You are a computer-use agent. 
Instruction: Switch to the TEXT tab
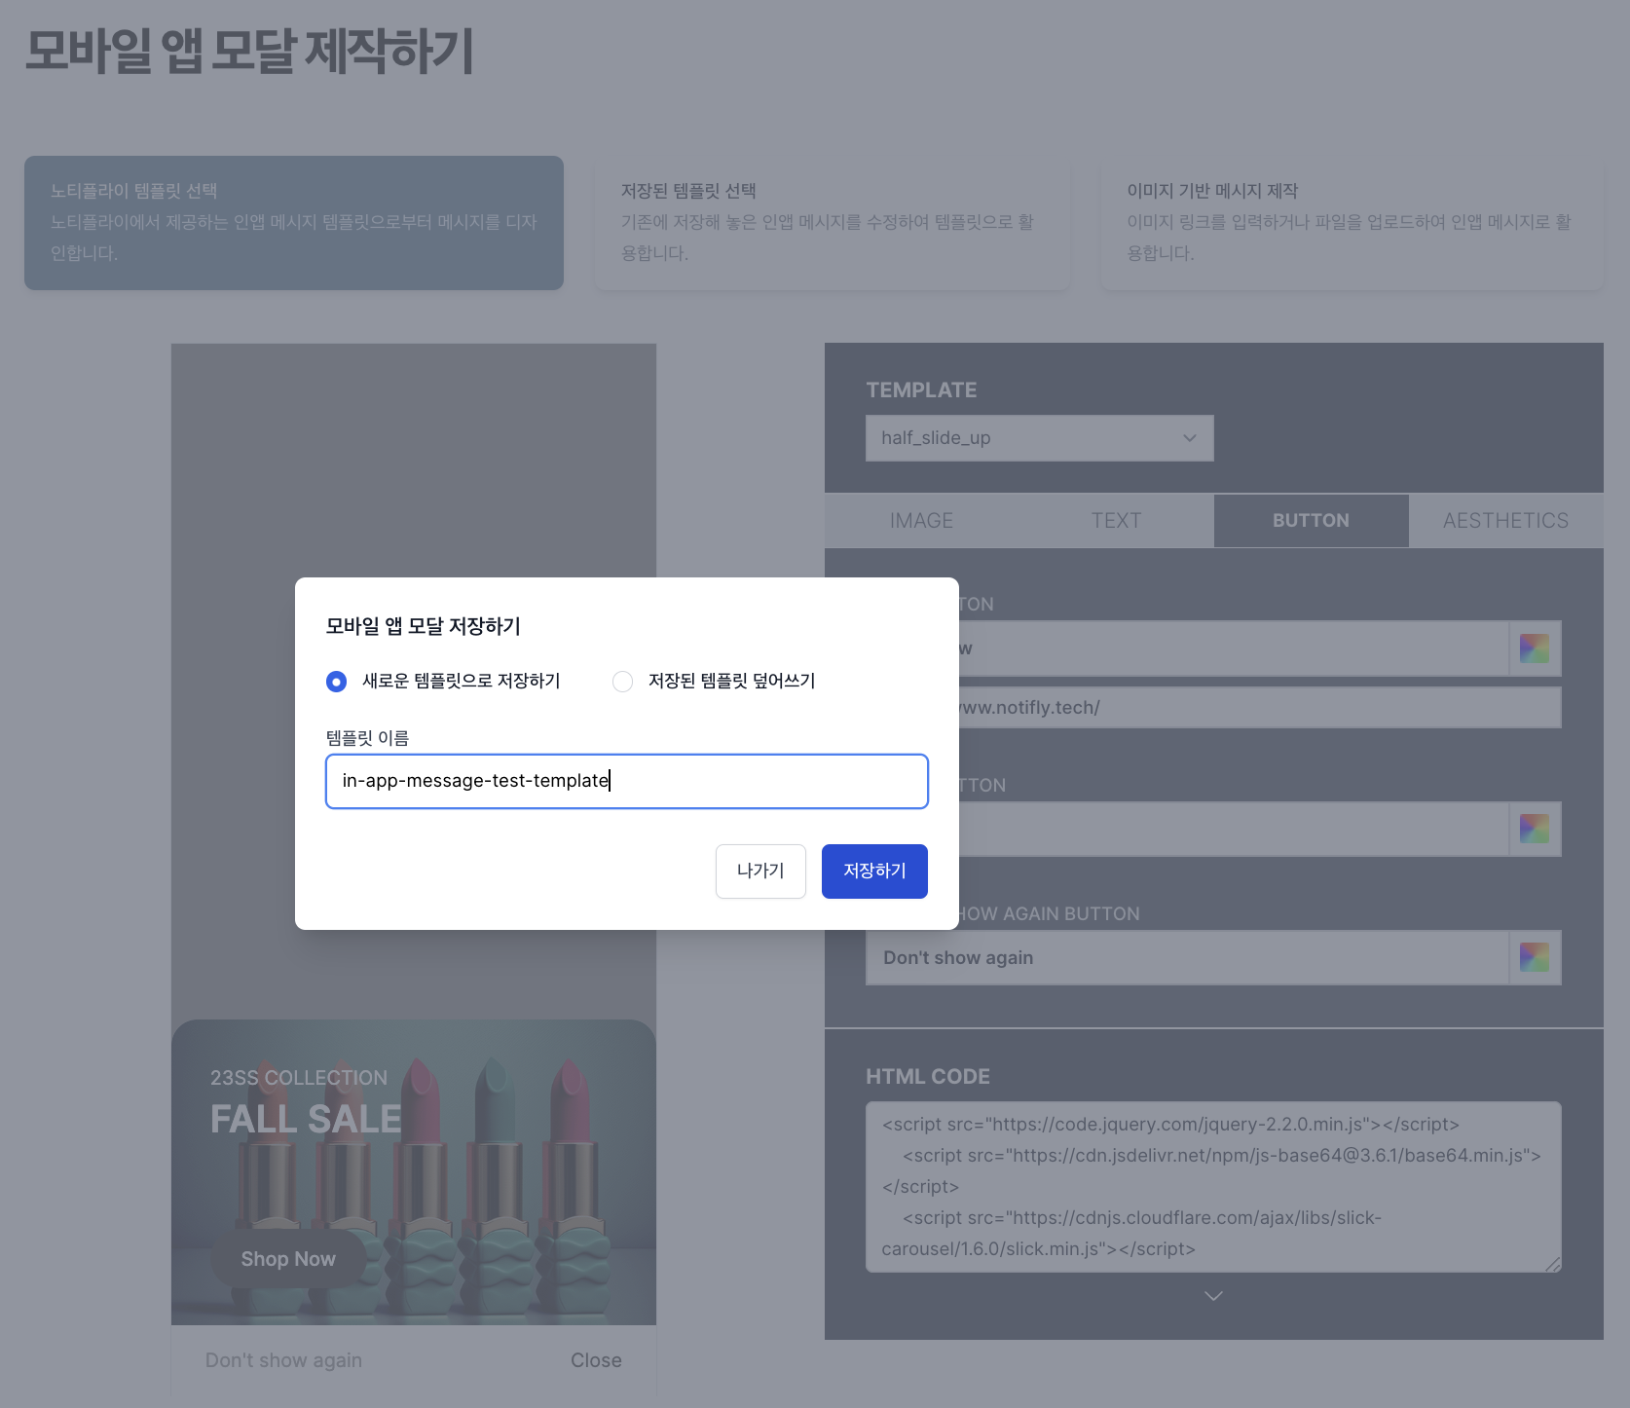pyautogui.click(x=1116, y=520)
